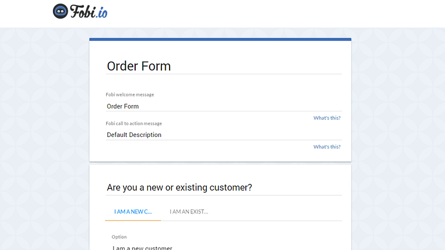Click the patterned background left of the form
The image size is (445, 250).
click(44, 139)
